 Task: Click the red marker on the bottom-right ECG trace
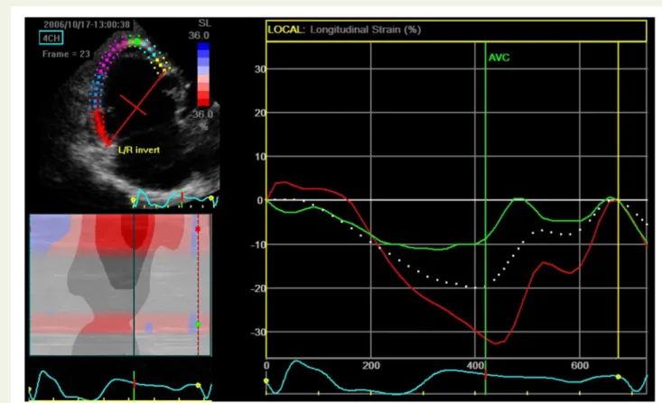[486, 374]
